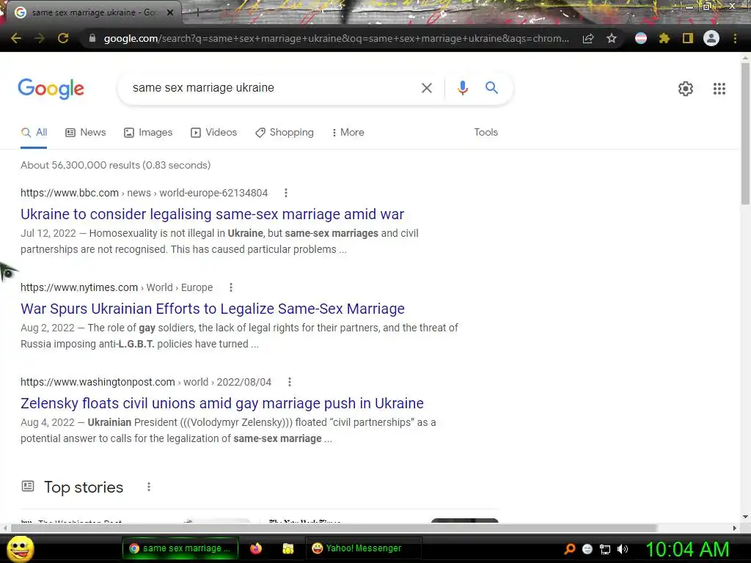
Task: Open washingtonpost result three-dot options
Action: (x=289, y=382)
